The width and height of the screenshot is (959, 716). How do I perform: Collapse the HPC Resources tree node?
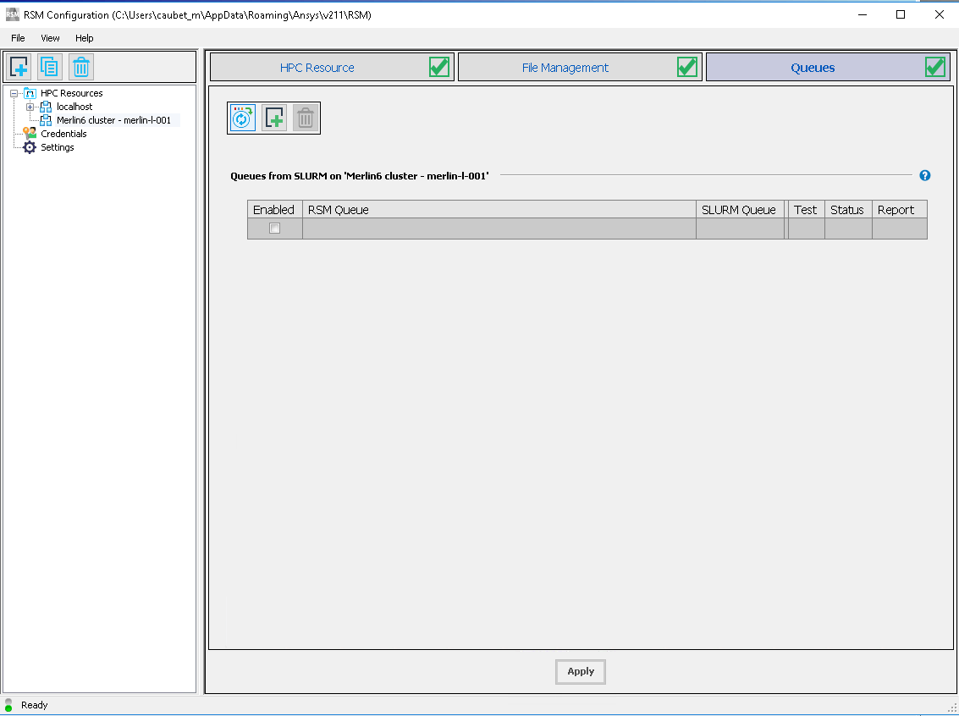(x=14, y=93)
